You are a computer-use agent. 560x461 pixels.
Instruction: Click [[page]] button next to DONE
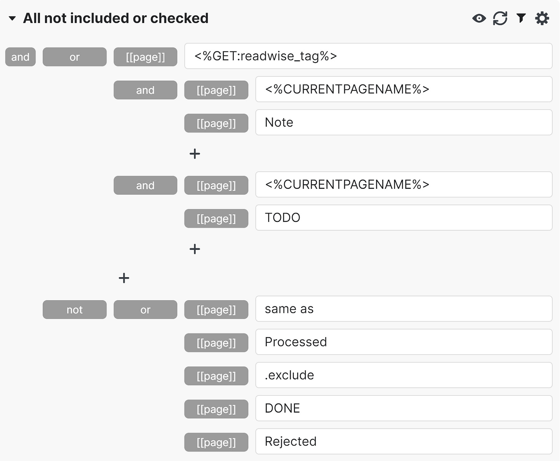point(216,409)
